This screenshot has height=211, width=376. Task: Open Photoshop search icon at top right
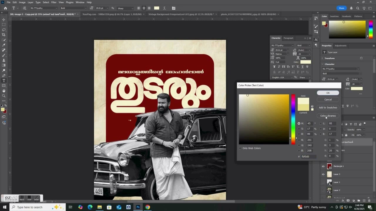click(x=357, y=8)
